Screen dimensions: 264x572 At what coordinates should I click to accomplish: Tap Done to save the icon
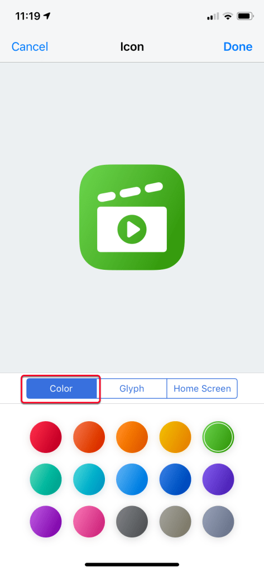click(238, 47)
